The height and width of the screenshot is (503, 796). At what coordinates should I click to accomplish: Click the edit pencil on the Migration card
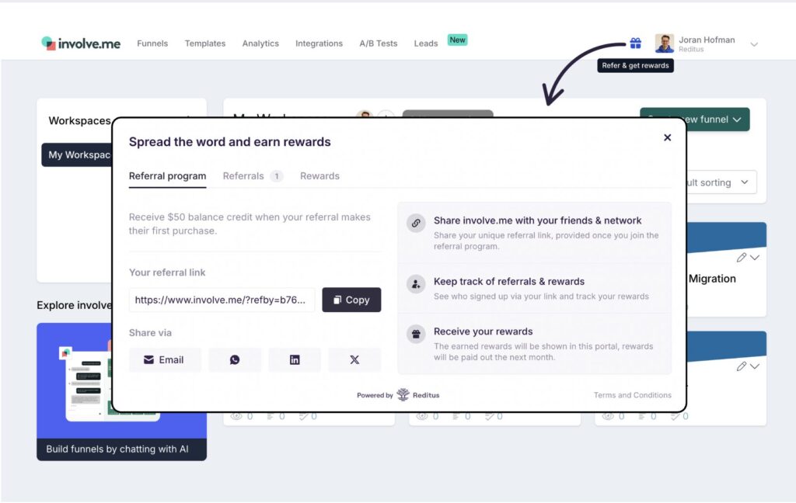click(x=741, y=258)
